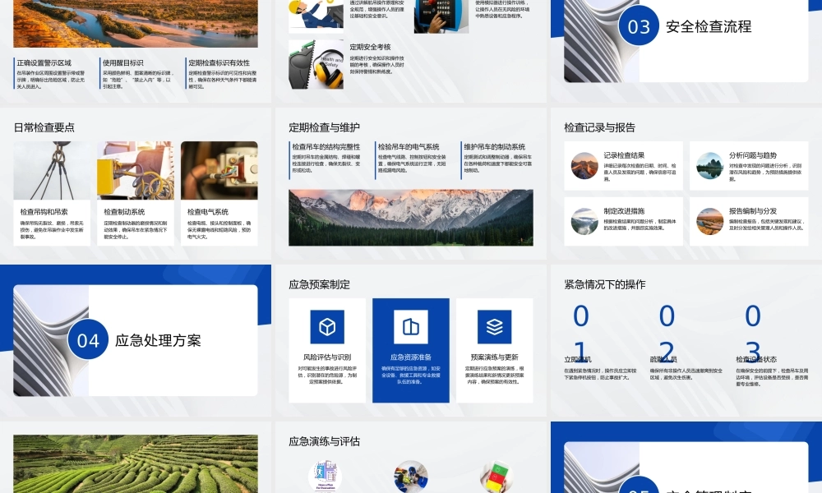Click the round photo beside 分析问题与趋势
This screenshot has width=822, height=493.
(710, 166)
